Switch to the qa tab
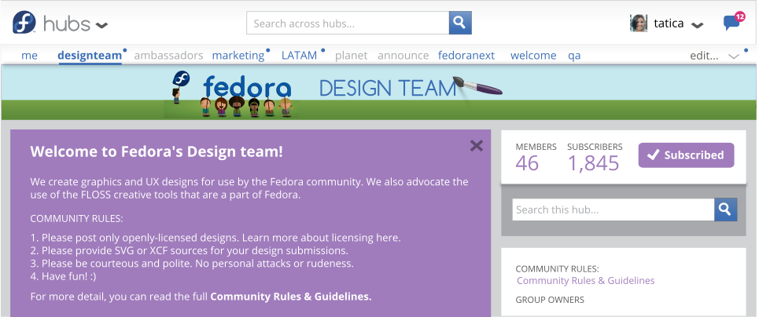Image resolution: width=759 pixels, height=317 pixels. [x=574, y=56]
